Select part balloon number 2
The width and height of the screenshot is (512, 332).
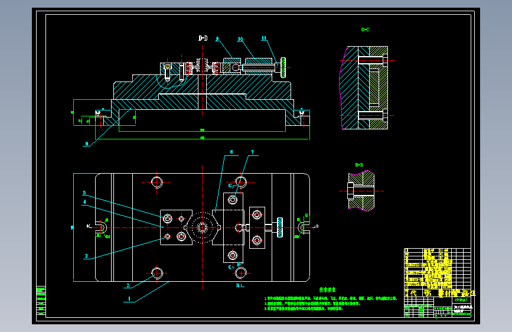128,285
